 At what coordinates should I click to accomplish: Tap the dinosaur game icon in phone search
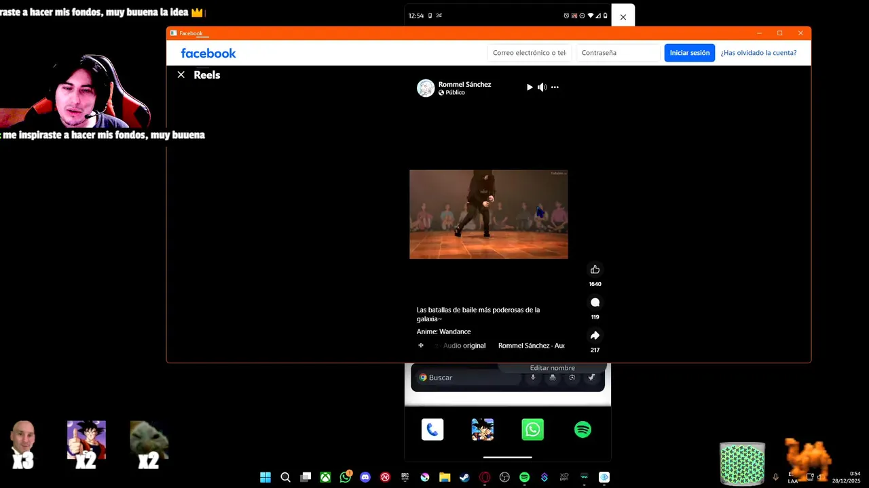pyautogui.click(x=591, y=378)
